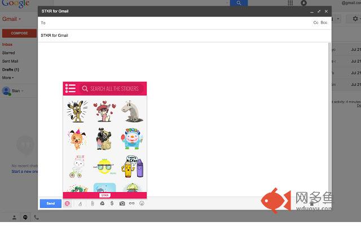This screenshot has height=226, width=361.
Task: Select the white cat on bicycle sticker
Action: click(77, 167)
